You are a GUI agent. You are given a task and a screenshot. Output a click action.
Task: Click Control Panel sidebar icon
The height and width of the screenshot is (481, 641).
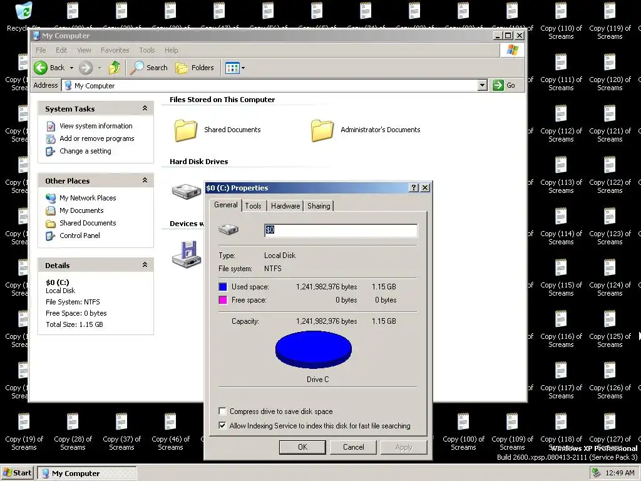click(51, 235)
